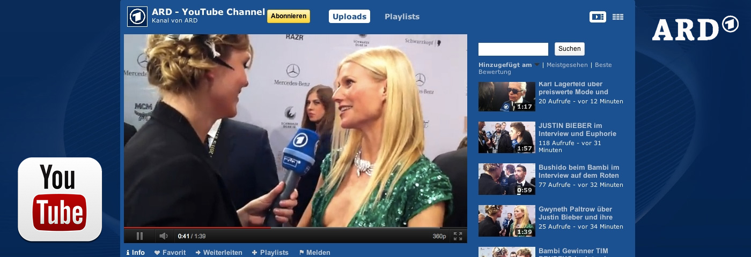The image size is (751, 257).
Task: Share the video via Weiterleiten
Action: click(x=219, y=253)
